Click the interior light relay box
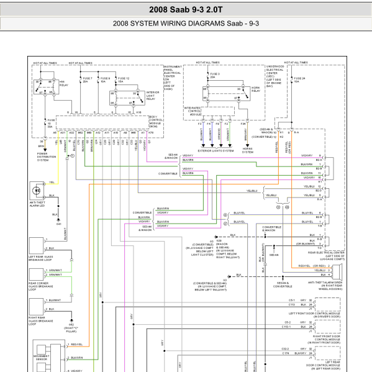This screenshot has width=372, height=372. (x=127, y=98)
